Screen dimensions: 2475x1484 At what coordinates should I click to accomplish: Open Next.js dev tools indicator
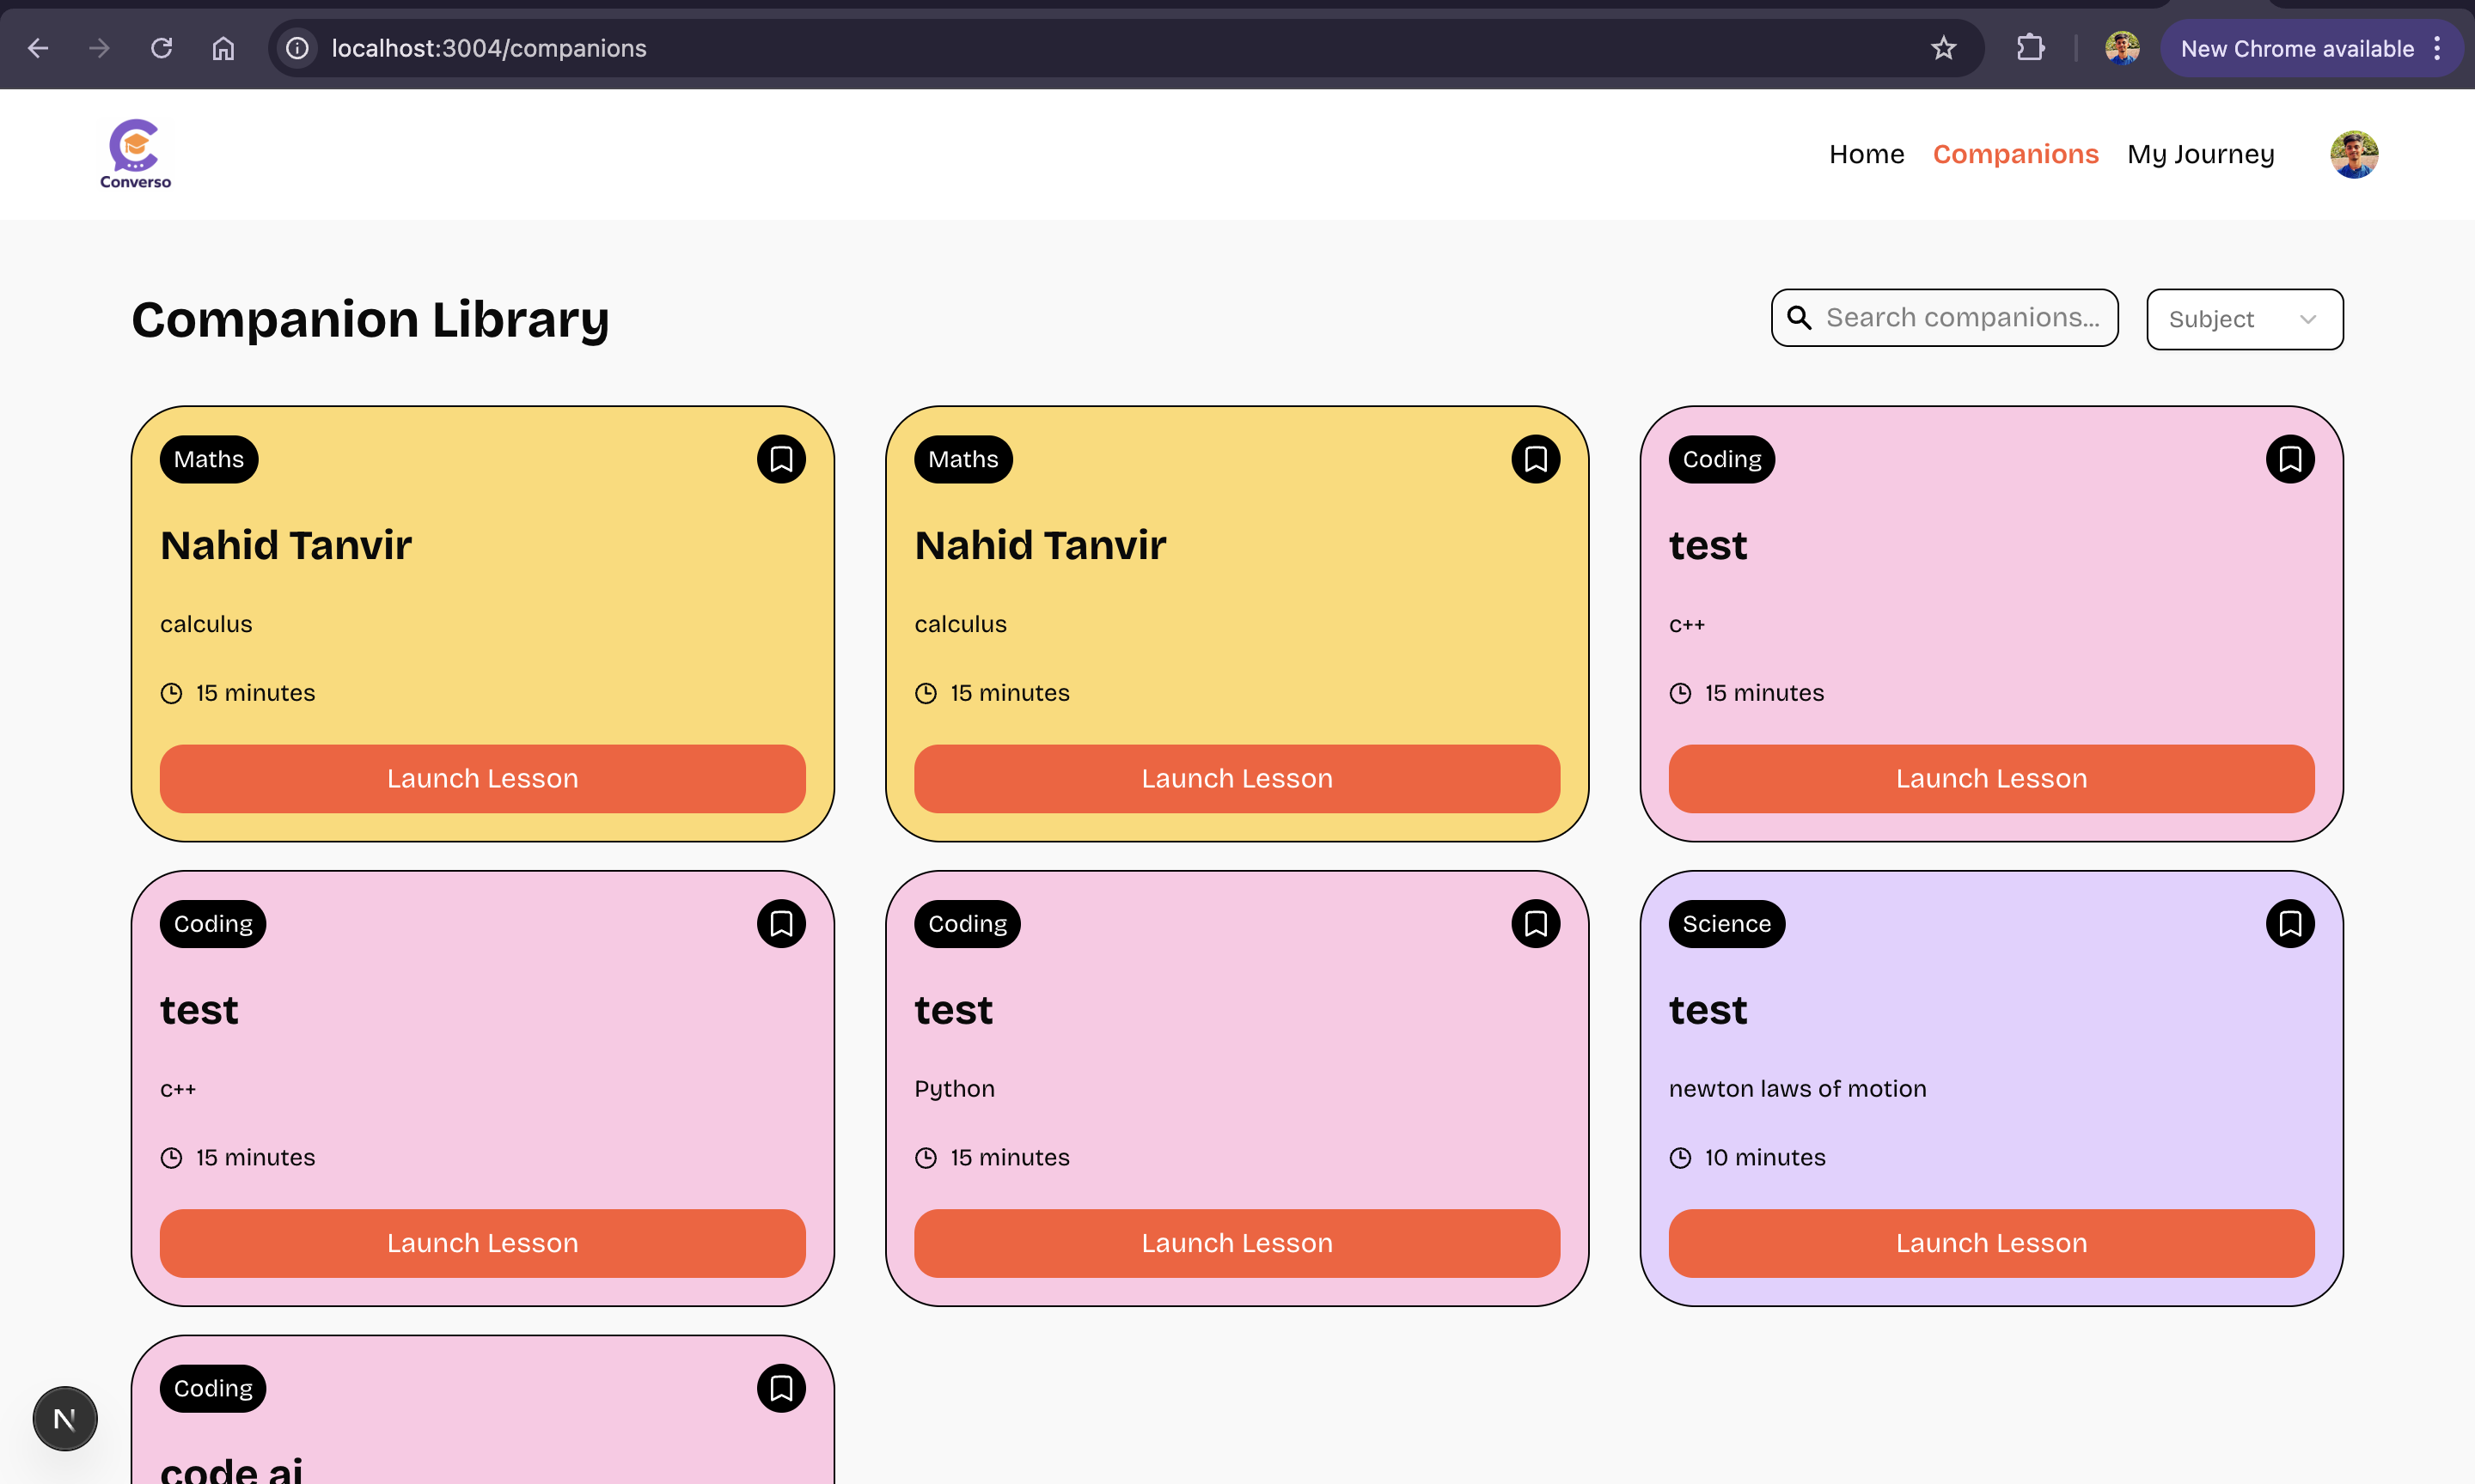click(65, 1418)
